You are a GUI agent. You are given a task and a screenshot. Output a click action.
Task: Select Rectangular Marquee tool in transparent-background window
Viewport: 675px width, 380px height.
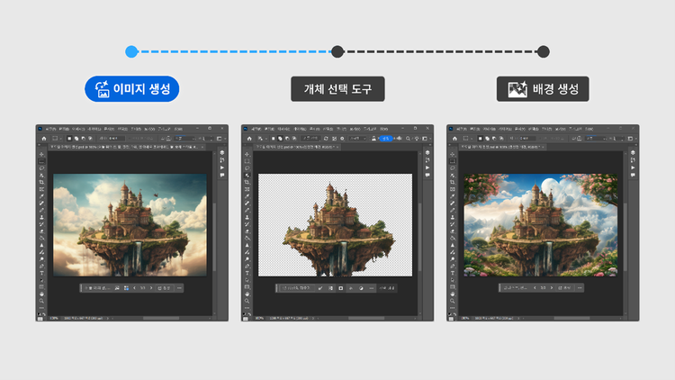[247, 161]
